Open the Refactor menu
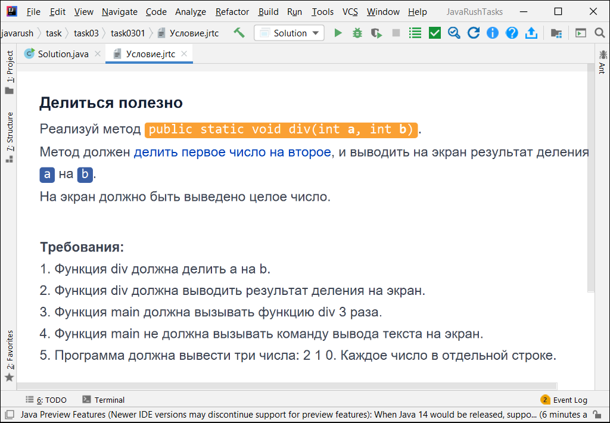 [x=232, y=12]
